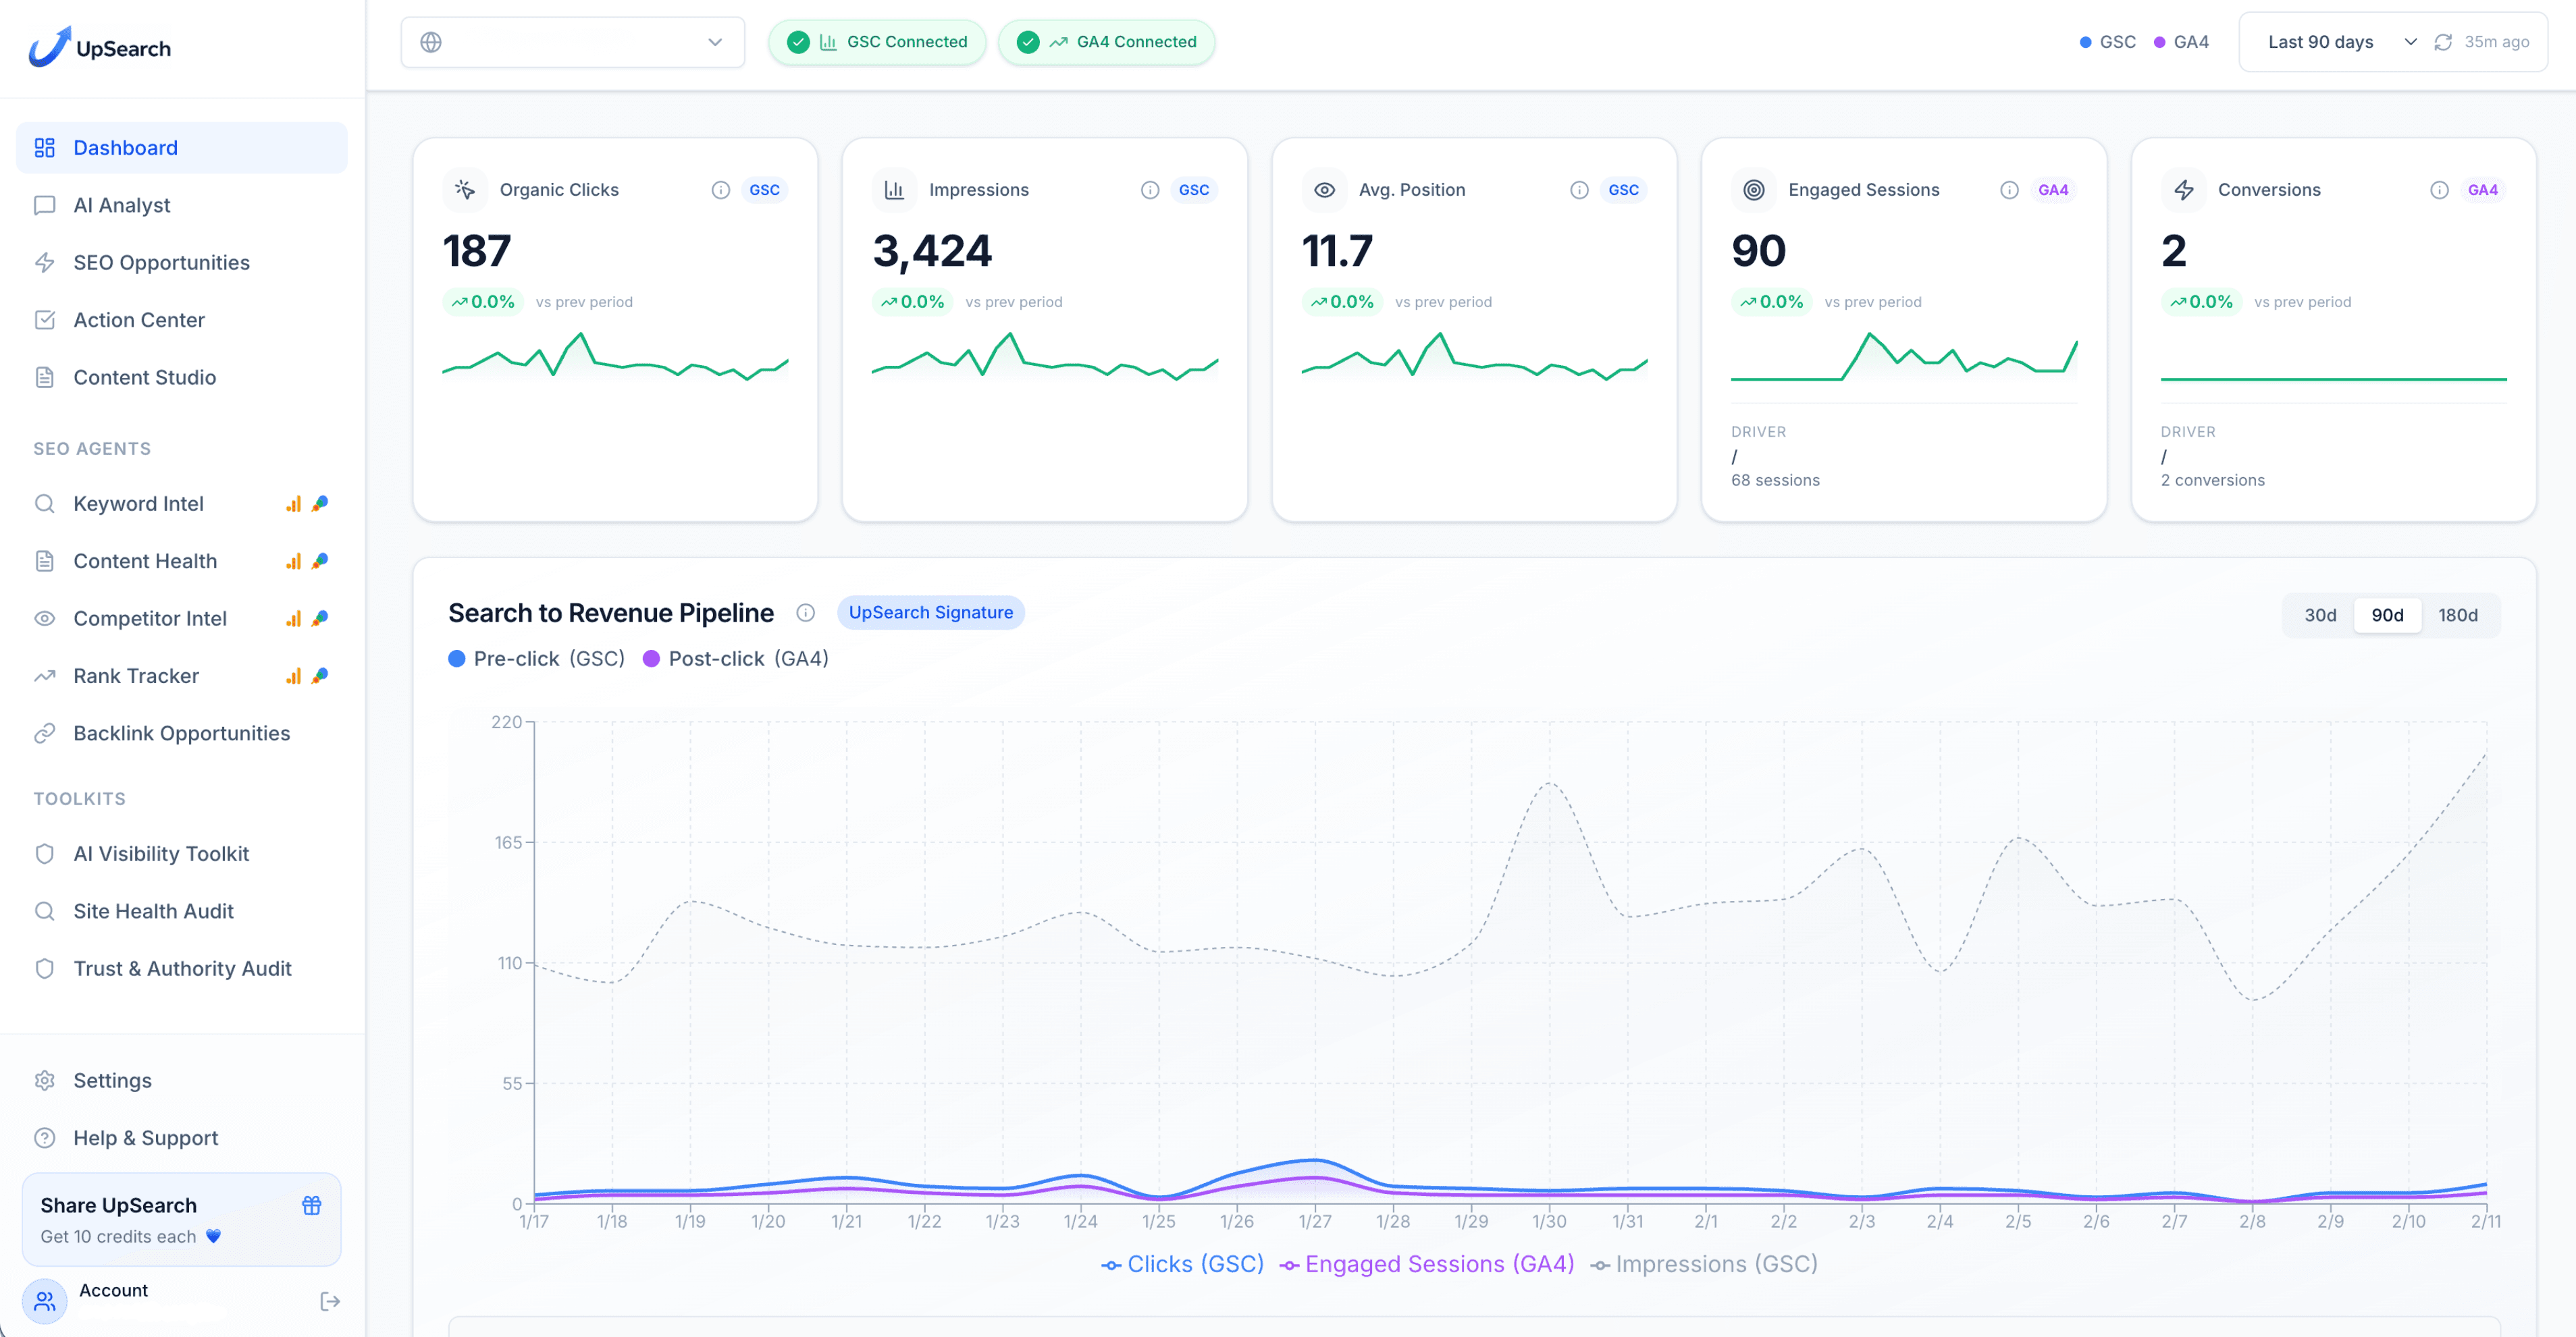Image resolution: width=2576 pixels, height=1337 pixels.
Task: Click the "68 sessions" driver text
Action: pos(1775,480)
